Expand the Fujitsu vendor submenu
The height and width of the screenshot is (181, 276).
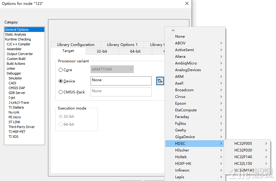coord(195,124)
